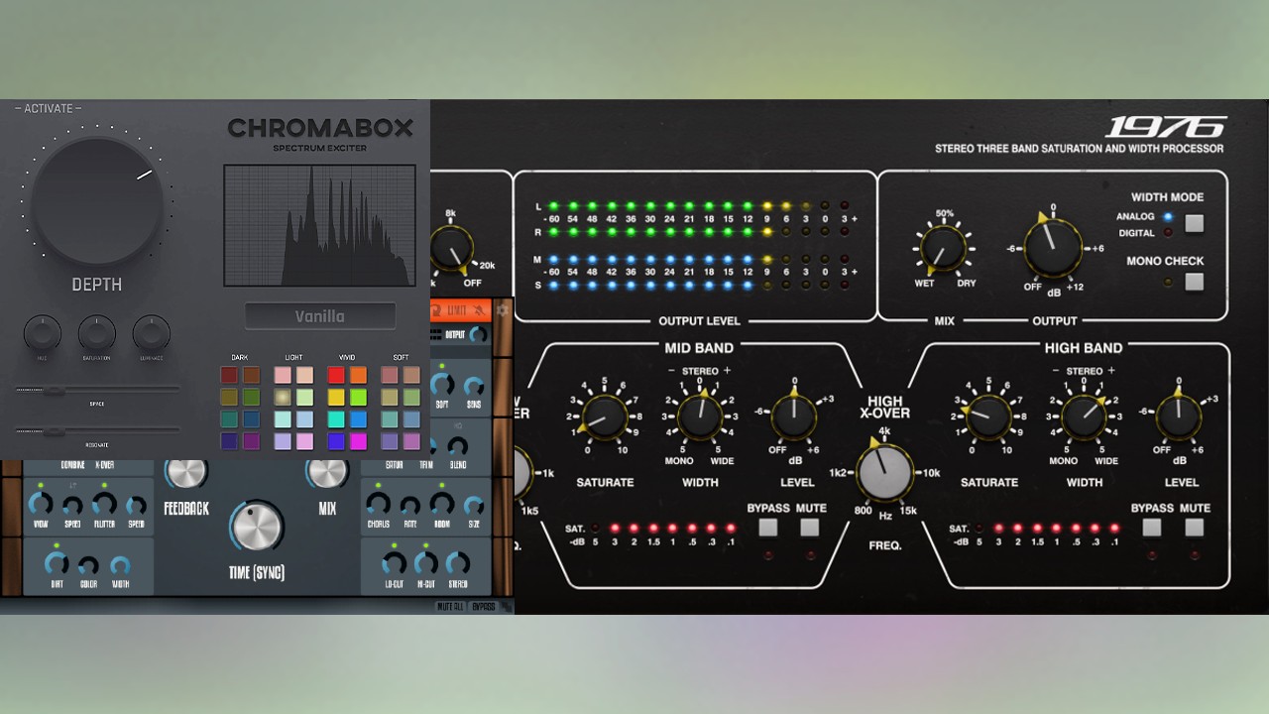Viewport: 1269px width, 714px height.
Task: Click the bell icon beside LIMIT
Action: (x=481, y=310)
